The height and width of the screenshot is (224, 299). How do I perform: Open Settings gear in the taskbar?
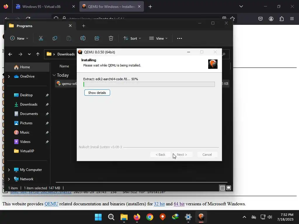click(x=188, y=217)
